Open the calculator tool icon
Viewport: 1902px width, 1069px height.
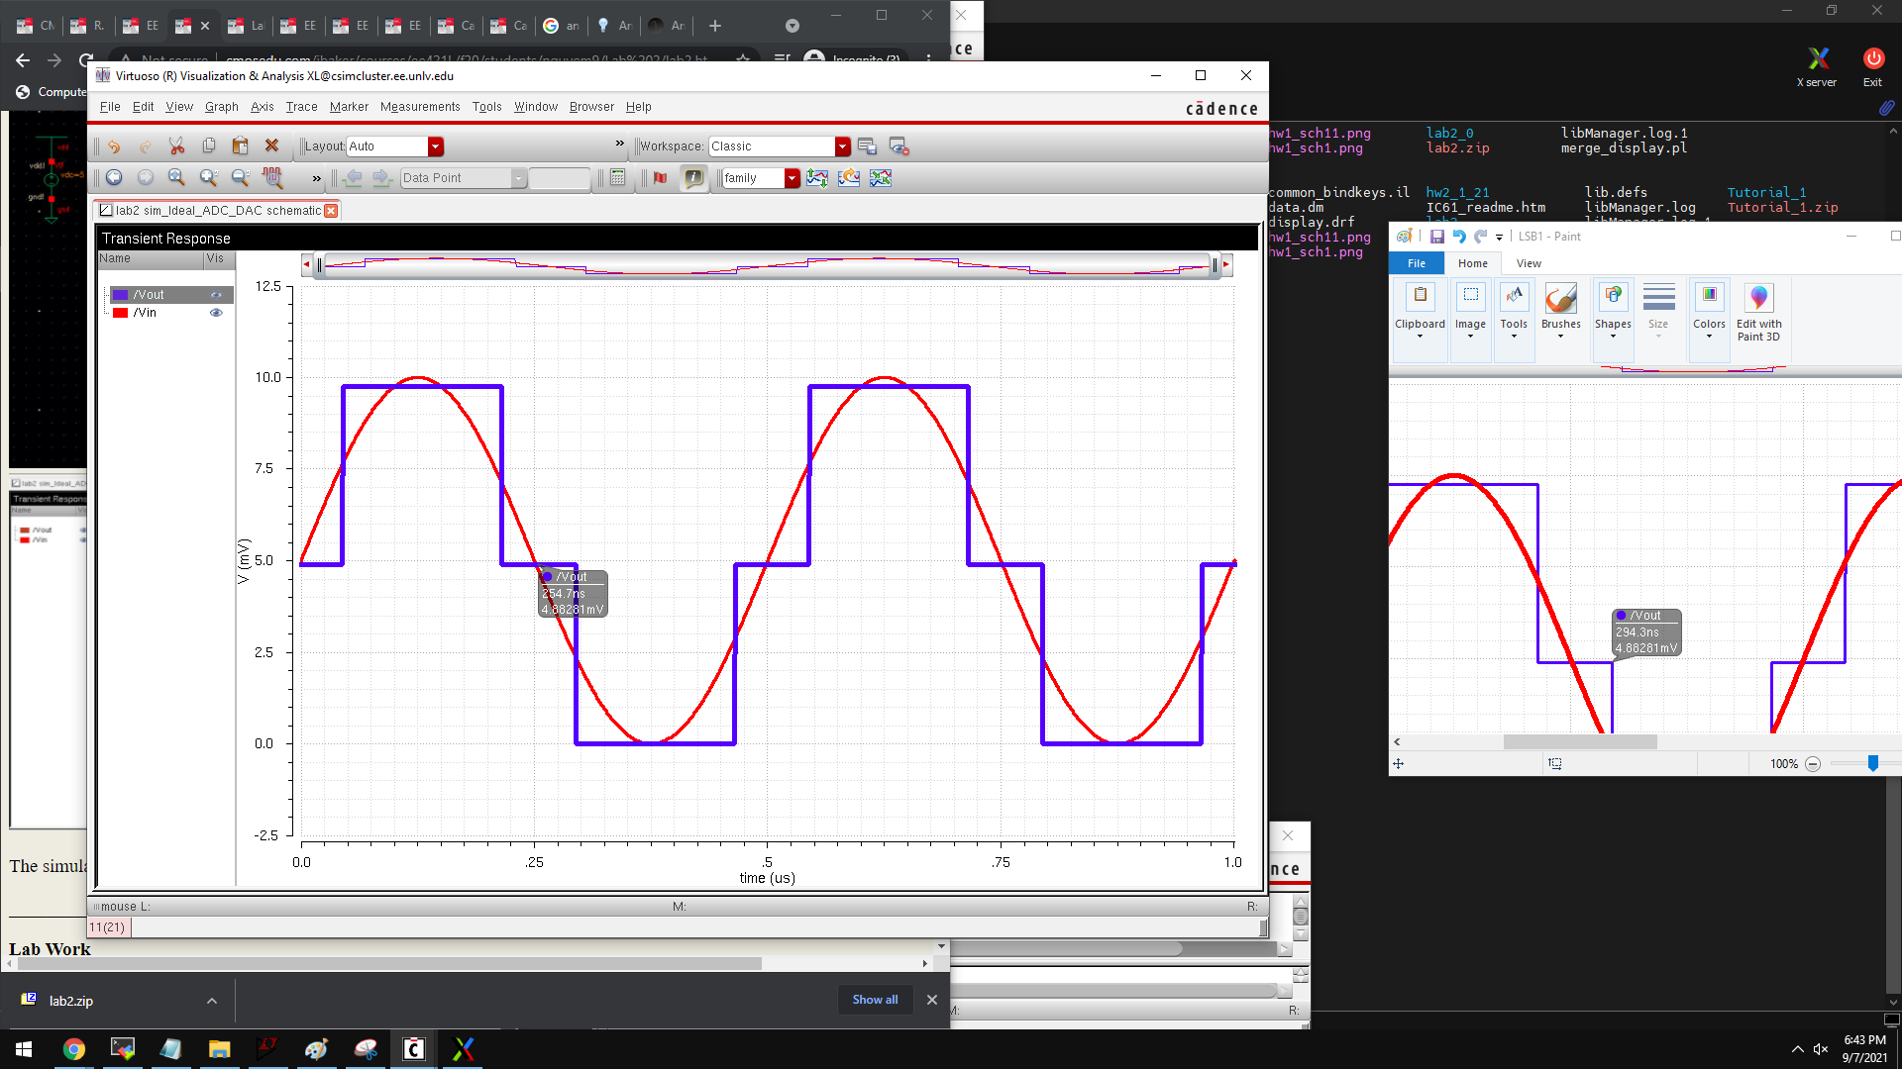(618, 178)
